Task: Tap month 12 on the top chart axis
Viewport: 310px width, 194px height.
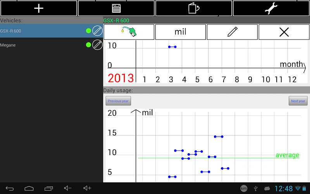Action: coord(292,80)
